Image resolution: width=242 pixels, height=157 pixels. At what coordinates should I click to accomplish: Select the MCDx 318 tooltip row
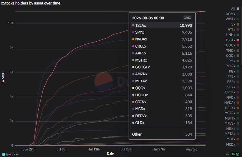coord(162,109)
